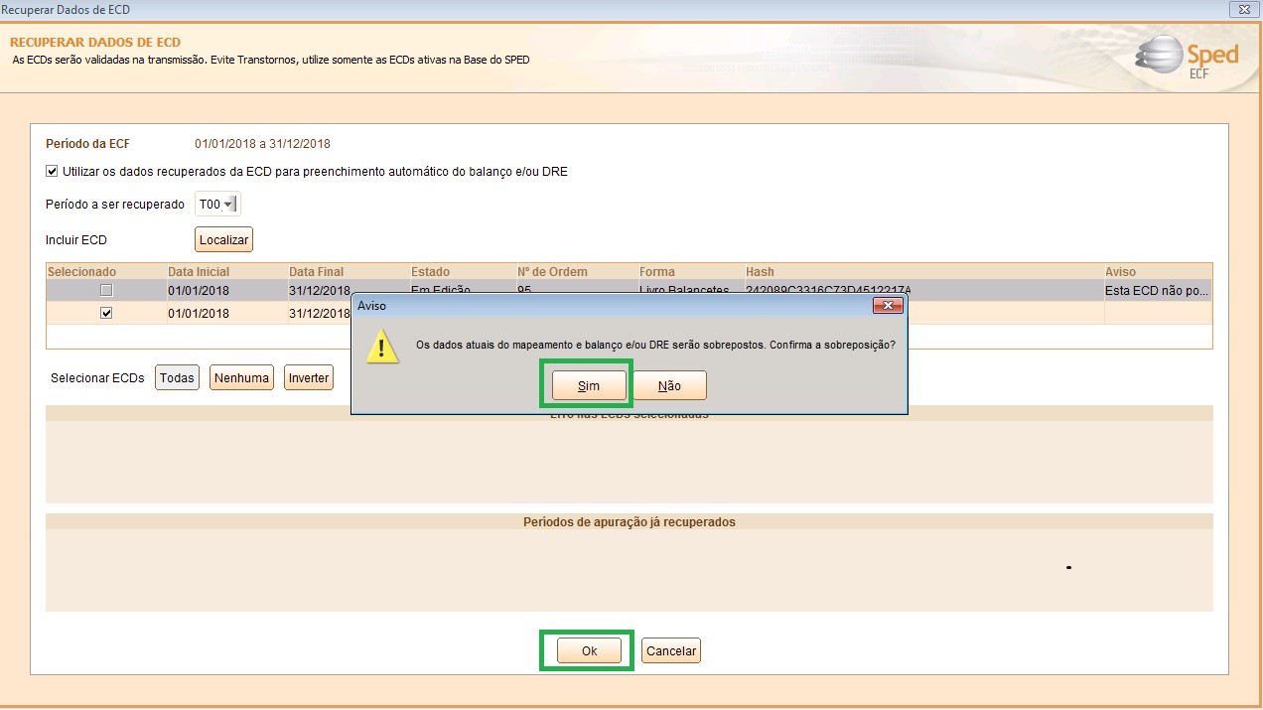1263x710 pixels.
Task: Open the 'Período a ser recuperado' dropdown
Action: coord(229,205)
